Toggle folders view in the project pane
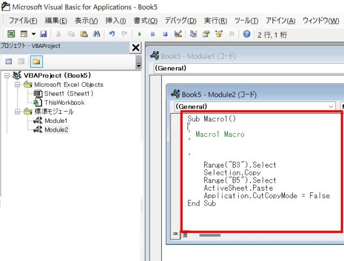This screenshot has width=344, height=261. (x=35, y=61)
